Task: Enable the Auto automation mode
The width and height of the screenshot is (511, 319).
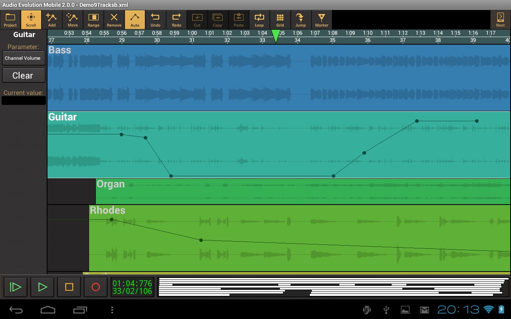Action: click(x=135, y=19)
